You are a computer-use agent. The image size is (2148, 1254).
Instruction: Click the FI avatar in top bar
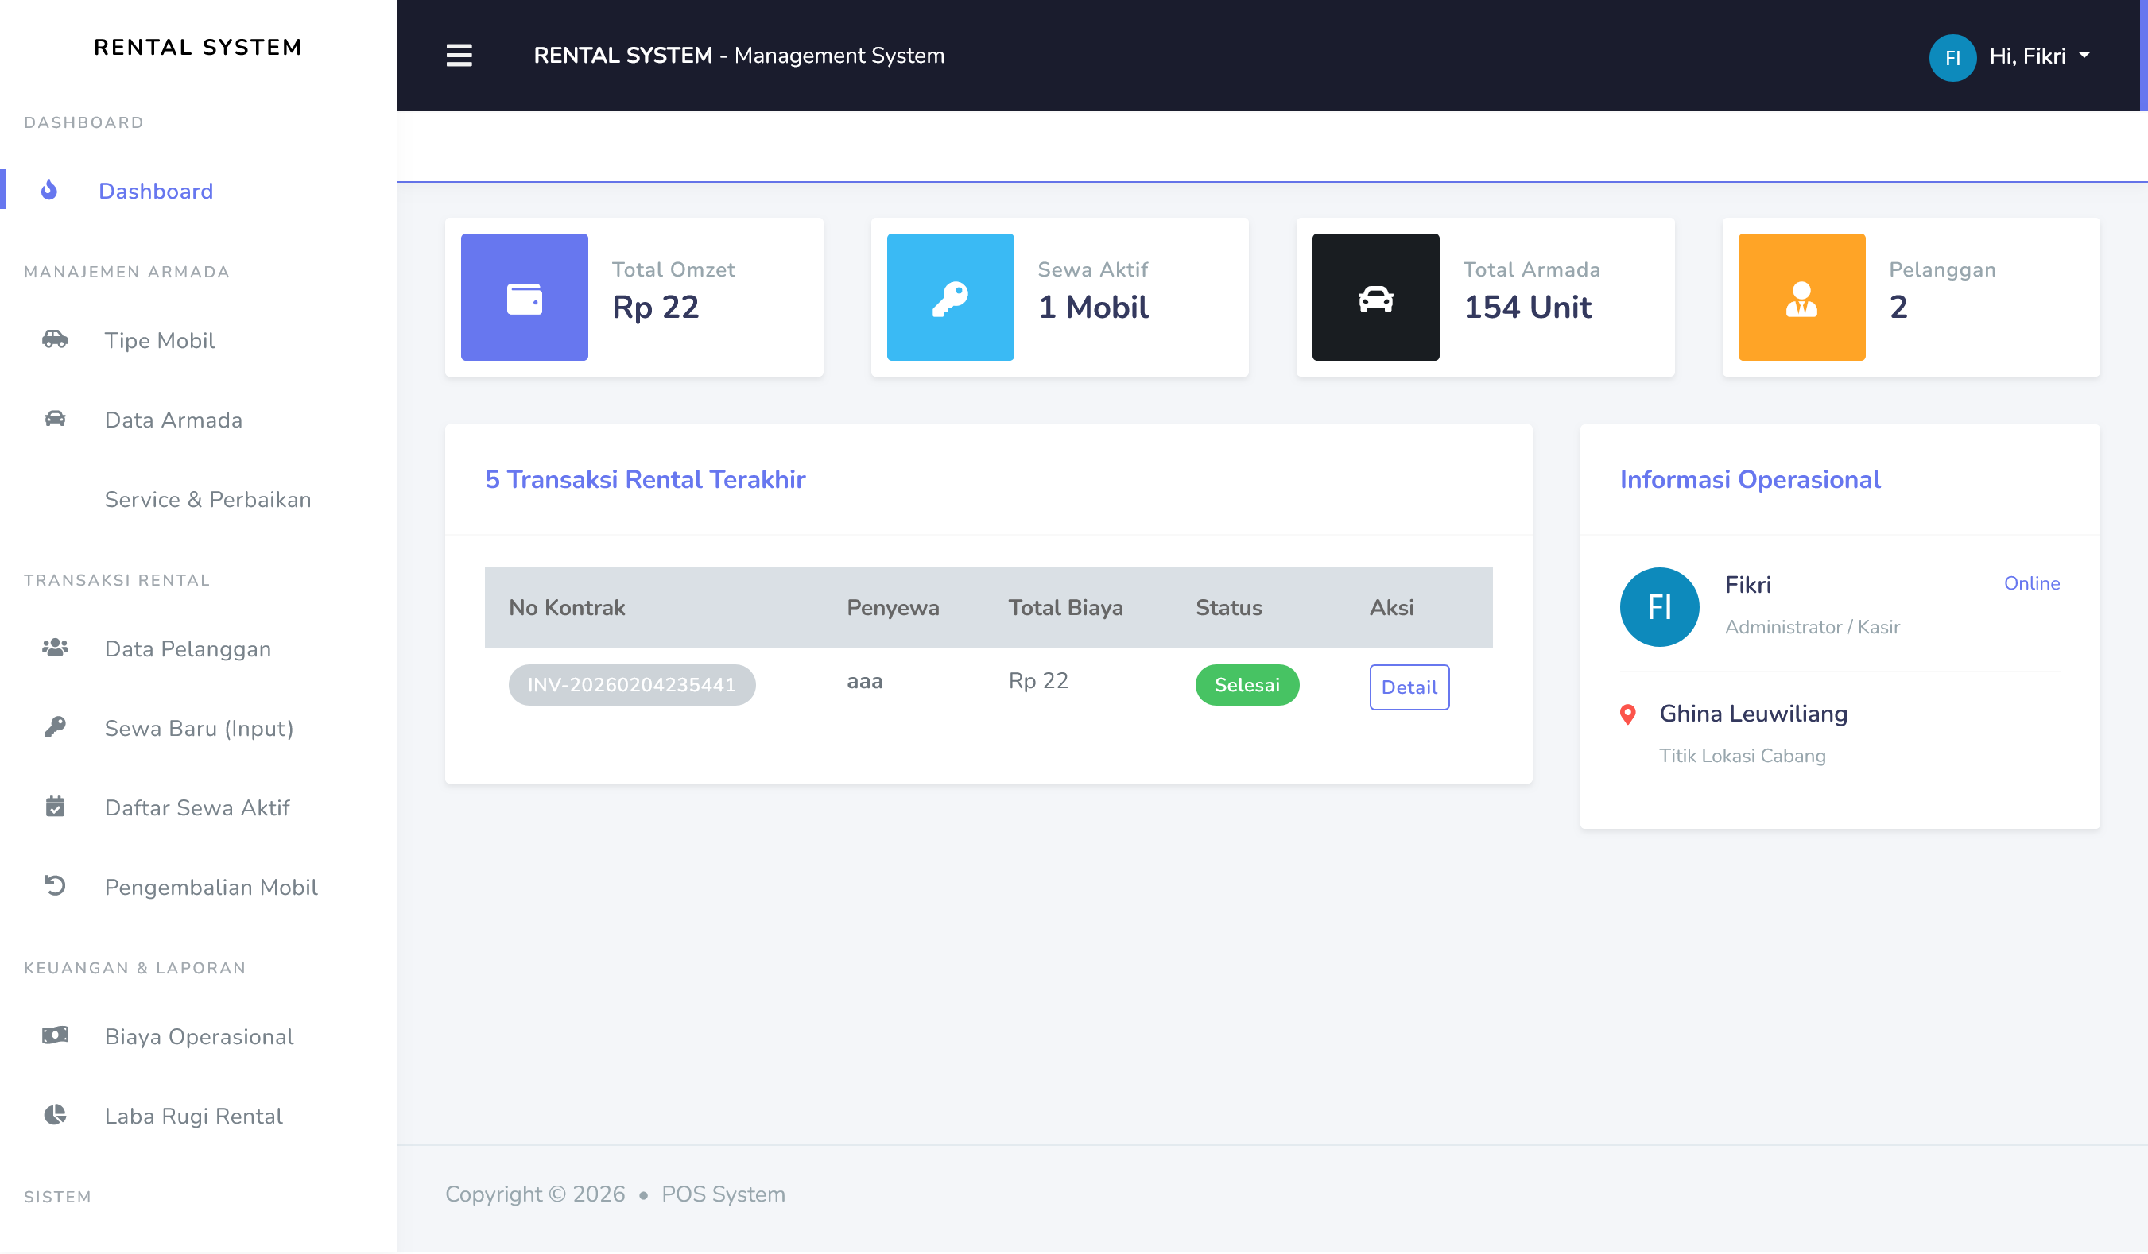point(1952,58)
